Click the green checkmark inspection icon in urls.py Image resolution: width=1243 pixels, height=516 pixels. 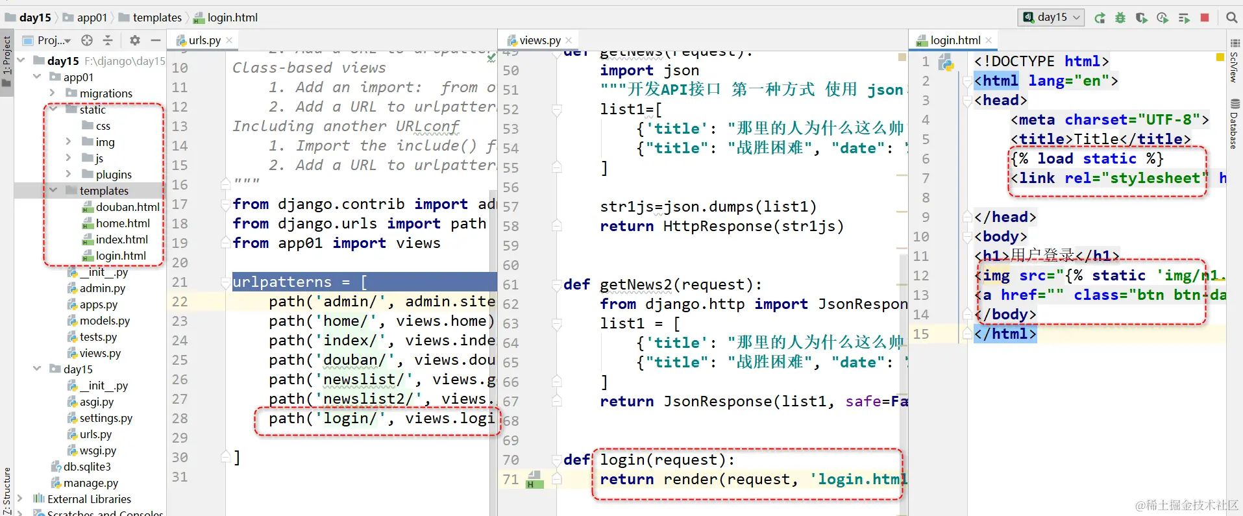point(491,57)
